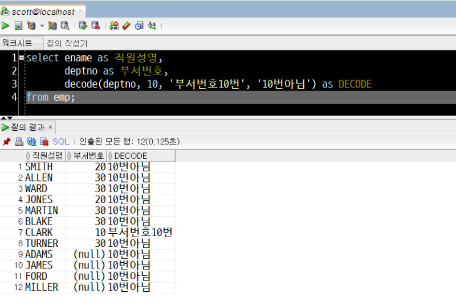Click the (null) cell in MILLER row

tap(86, 287)
